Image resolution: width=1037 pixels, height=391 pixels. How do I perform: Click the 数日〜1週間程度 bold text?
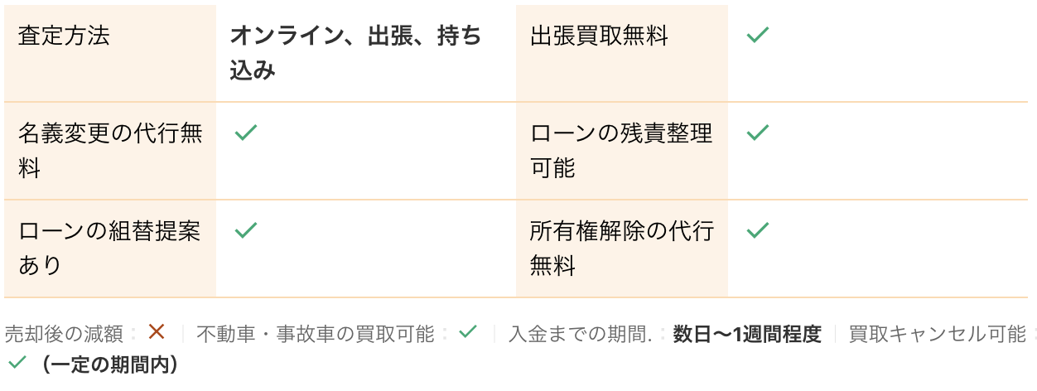(747, 334)
